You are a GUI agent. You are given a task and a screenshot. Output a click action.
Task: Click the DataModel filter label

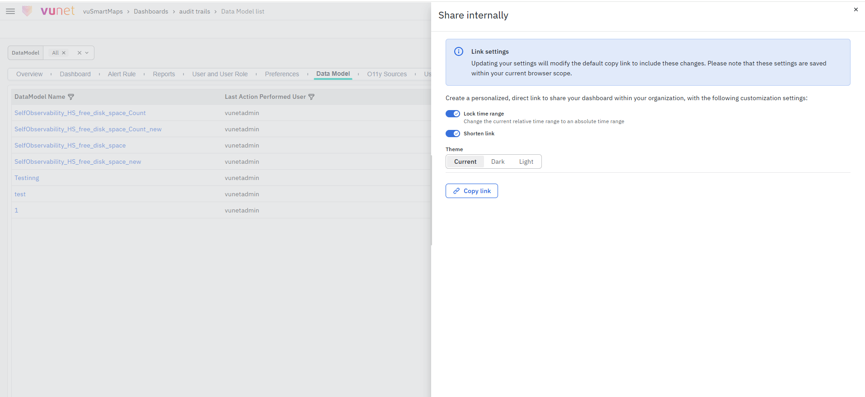[x=25, y=53]
